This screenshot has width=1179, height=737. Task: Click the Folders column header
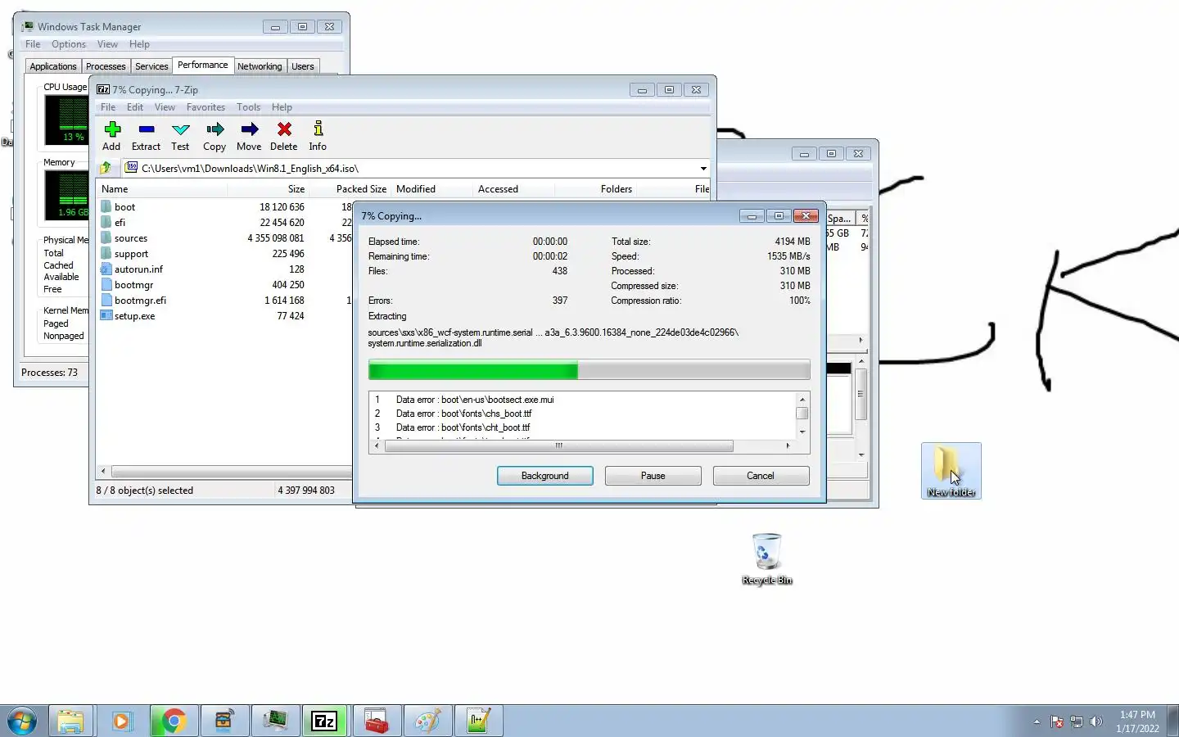click(x=595, y=189)
